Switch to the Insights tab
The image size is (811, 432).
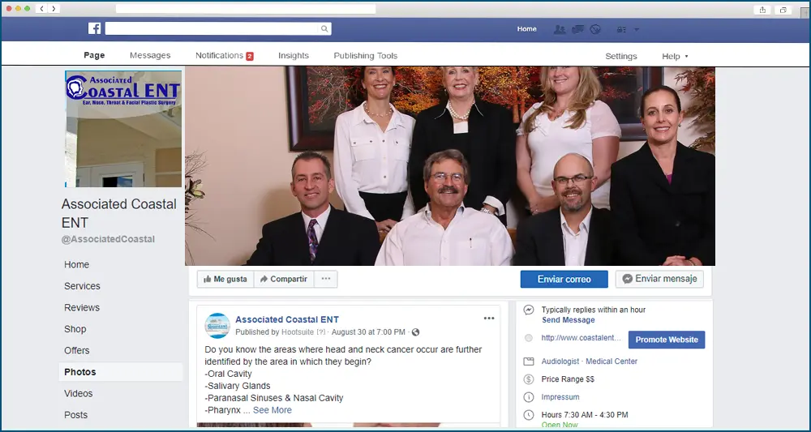(x=293, y=56)
